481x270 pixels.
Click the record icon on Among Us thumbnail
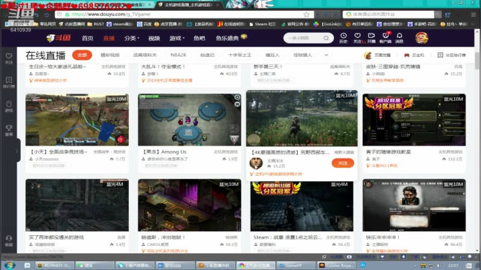click(237, 98)
